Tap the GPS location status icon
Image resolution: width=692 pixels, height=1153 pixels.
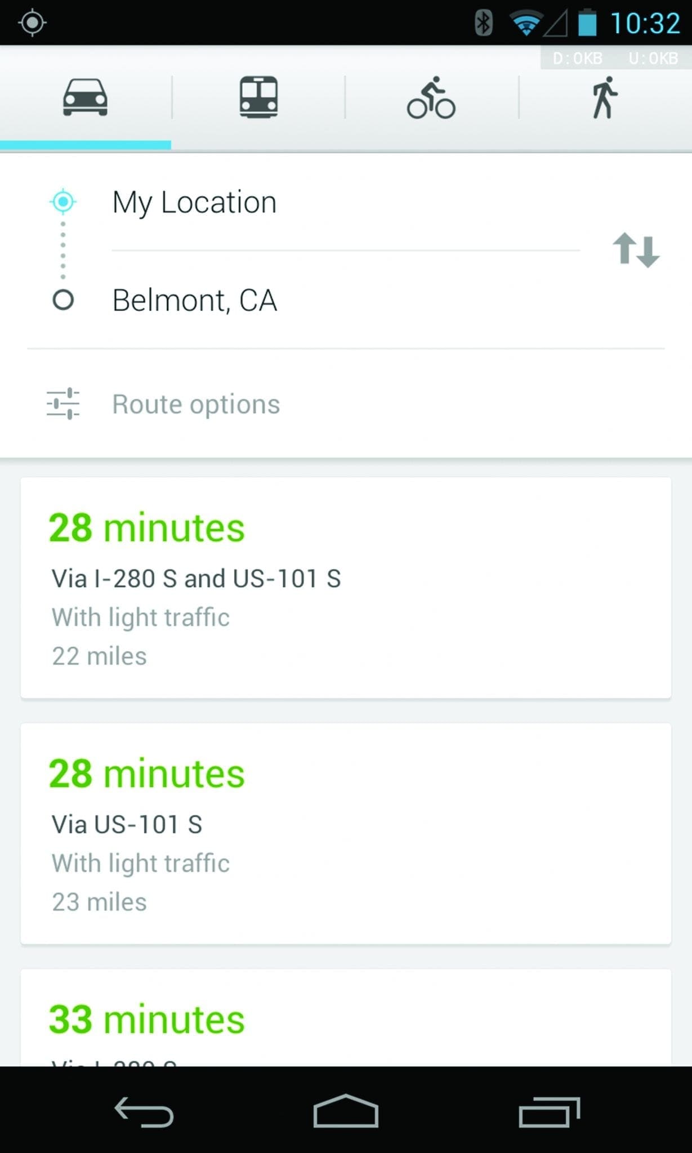(x=32, y=23)
